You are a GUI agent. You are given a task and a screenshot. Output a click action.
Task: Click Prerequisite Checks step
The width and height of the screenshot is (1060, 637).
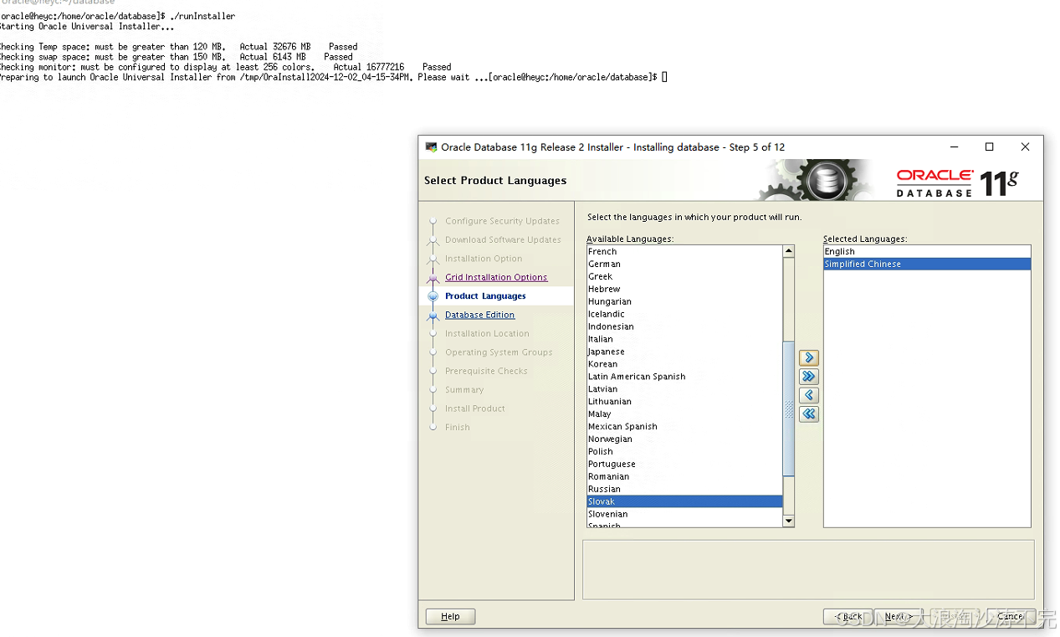[x=486, y=371]
